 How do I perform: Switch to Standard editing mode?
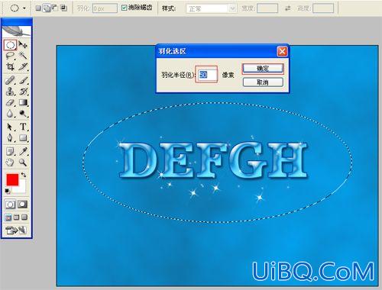coord(10,205)
